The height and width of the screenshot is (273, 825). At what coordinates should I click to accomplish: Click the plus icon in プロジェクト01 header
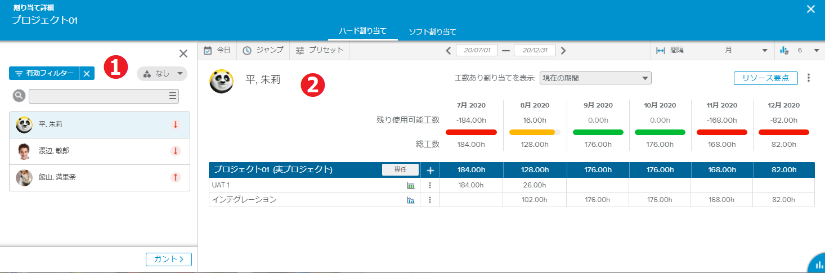coord(430,170)
